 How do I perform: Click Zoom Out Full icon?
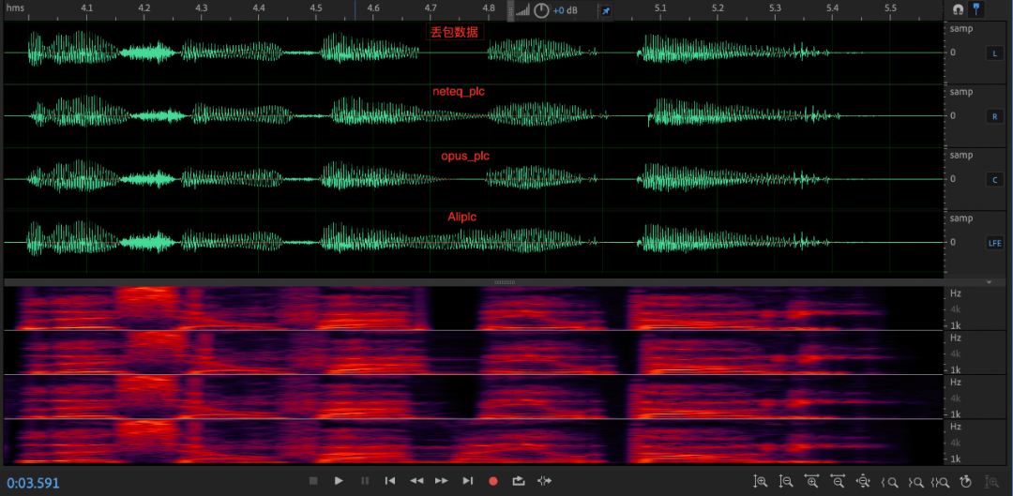click(863, 481)
